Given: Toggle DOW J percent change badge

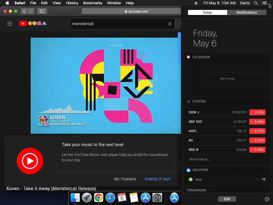Looking at the screenshot, I should (257, 112).
